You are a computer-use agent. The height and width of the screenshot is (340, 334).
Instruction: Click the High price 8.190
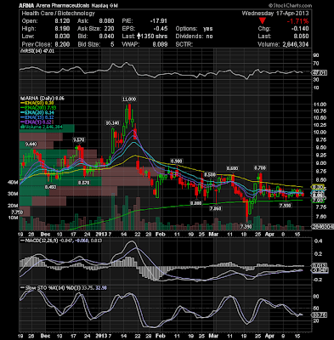coord(61,29)
